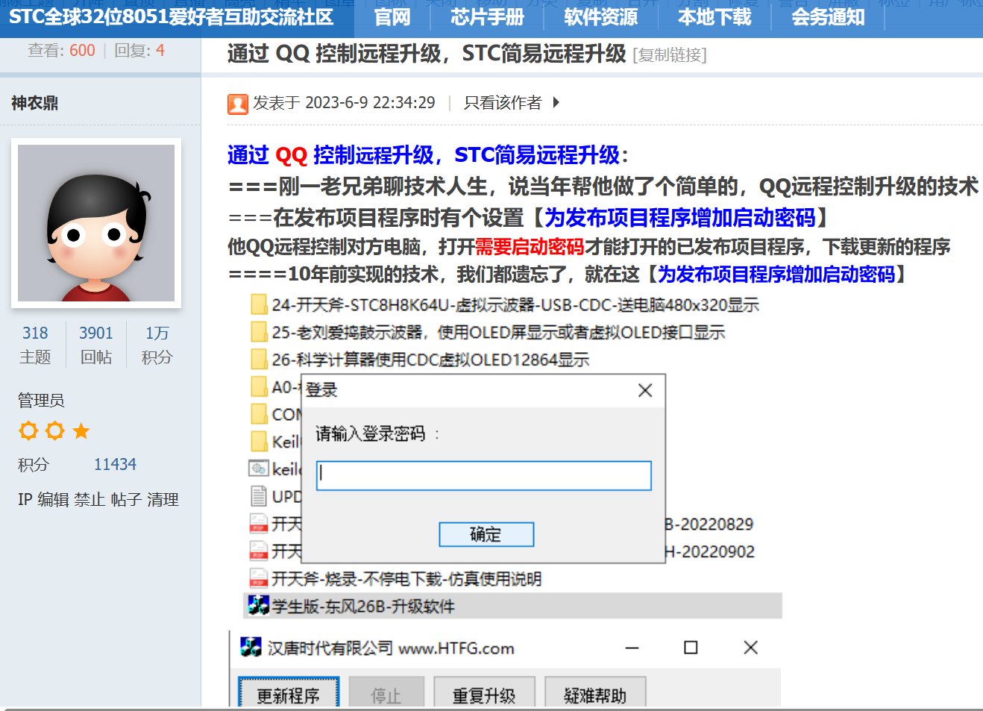Click the 重复升级 button

click(484, 694)
